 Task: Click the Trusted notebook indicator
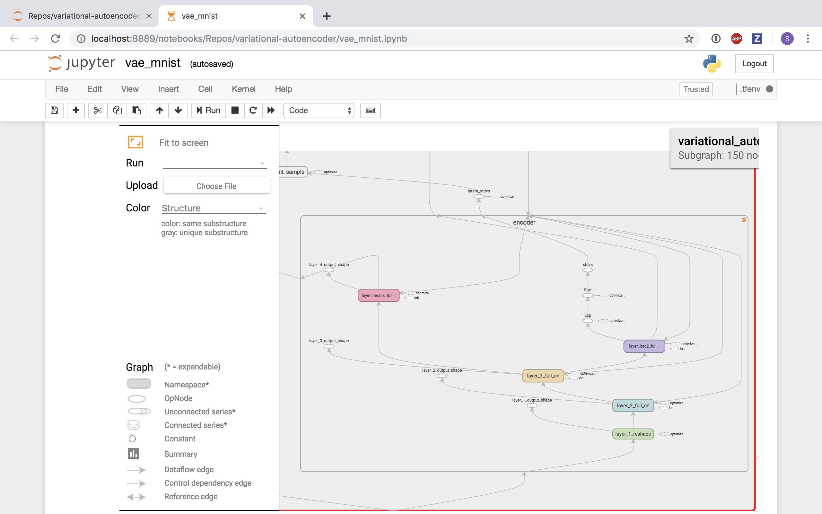pos(695,89)
